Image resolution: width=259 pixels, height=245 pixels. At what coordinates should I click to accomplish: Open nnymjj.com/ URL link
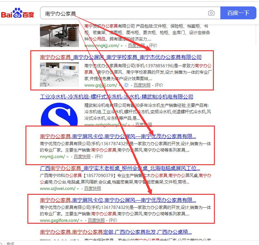(x=53, y=157)
